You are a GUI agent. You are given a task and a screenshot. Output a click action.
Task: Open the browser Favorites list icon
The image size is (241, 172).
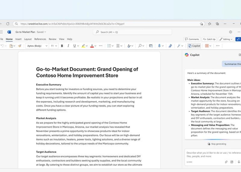[x=210, y=24]
